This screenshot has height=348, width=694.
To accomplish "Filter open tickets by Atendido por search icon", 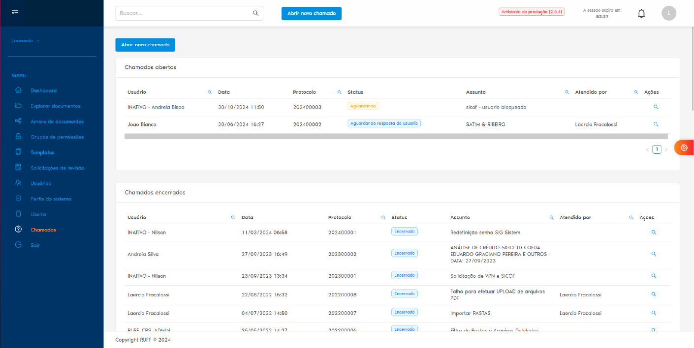I will (636, 92).
